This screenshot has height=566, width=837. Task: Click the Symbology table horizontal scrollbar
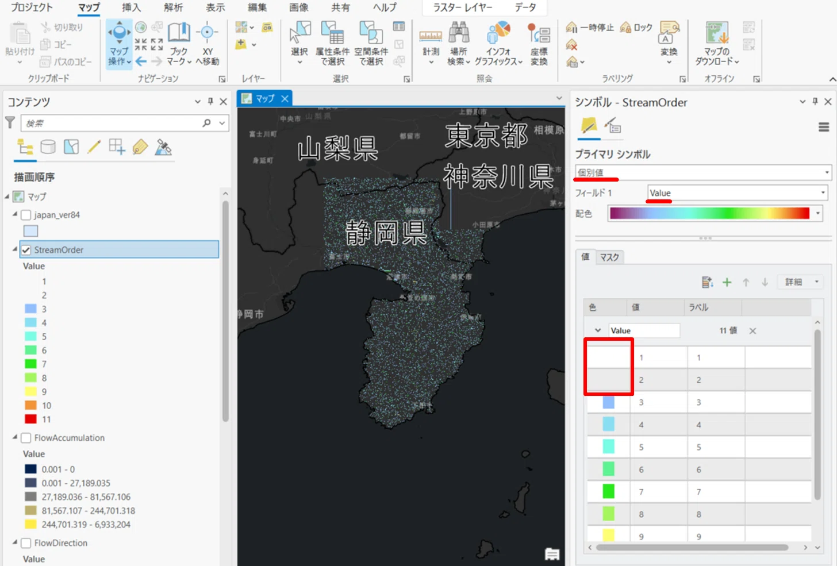click(692, 548)
